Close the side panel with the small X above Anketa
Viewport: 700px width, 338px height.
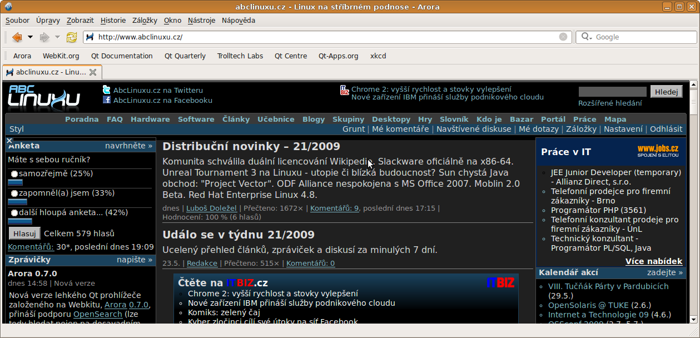click(x=9, y=141)
